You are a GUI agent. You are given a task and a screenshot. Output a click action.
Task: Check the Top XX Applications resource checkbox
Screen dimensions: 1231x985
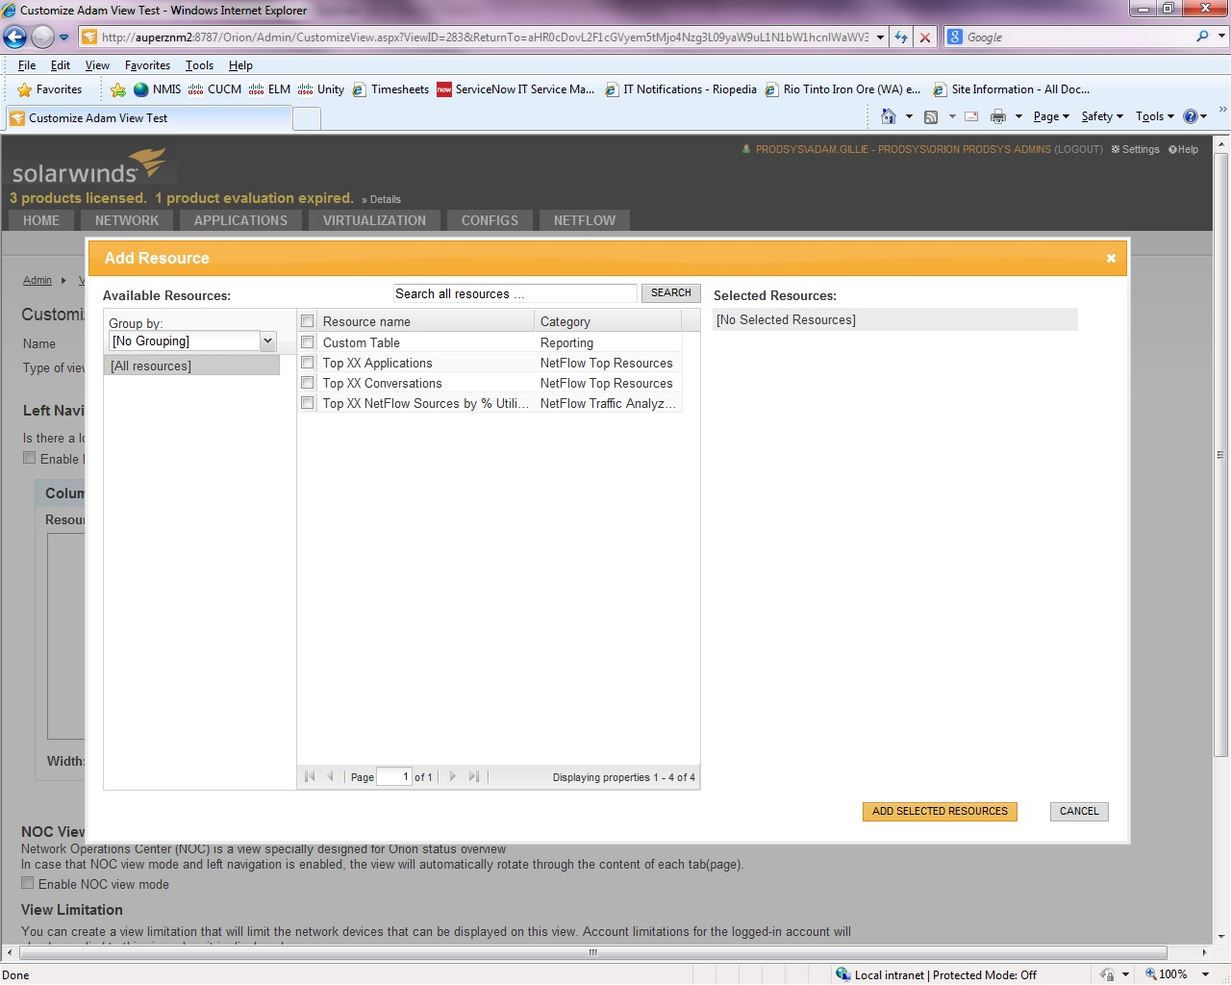(307, 363)
